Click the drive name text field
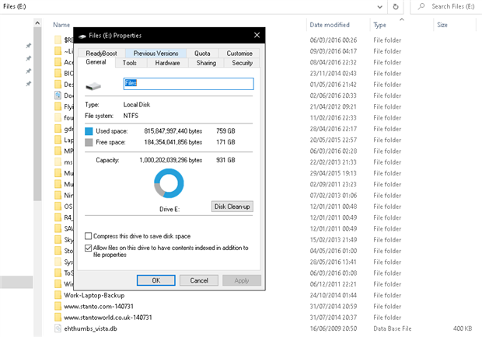Viewport: 482px width, 337px height. (x=188, y=83)
